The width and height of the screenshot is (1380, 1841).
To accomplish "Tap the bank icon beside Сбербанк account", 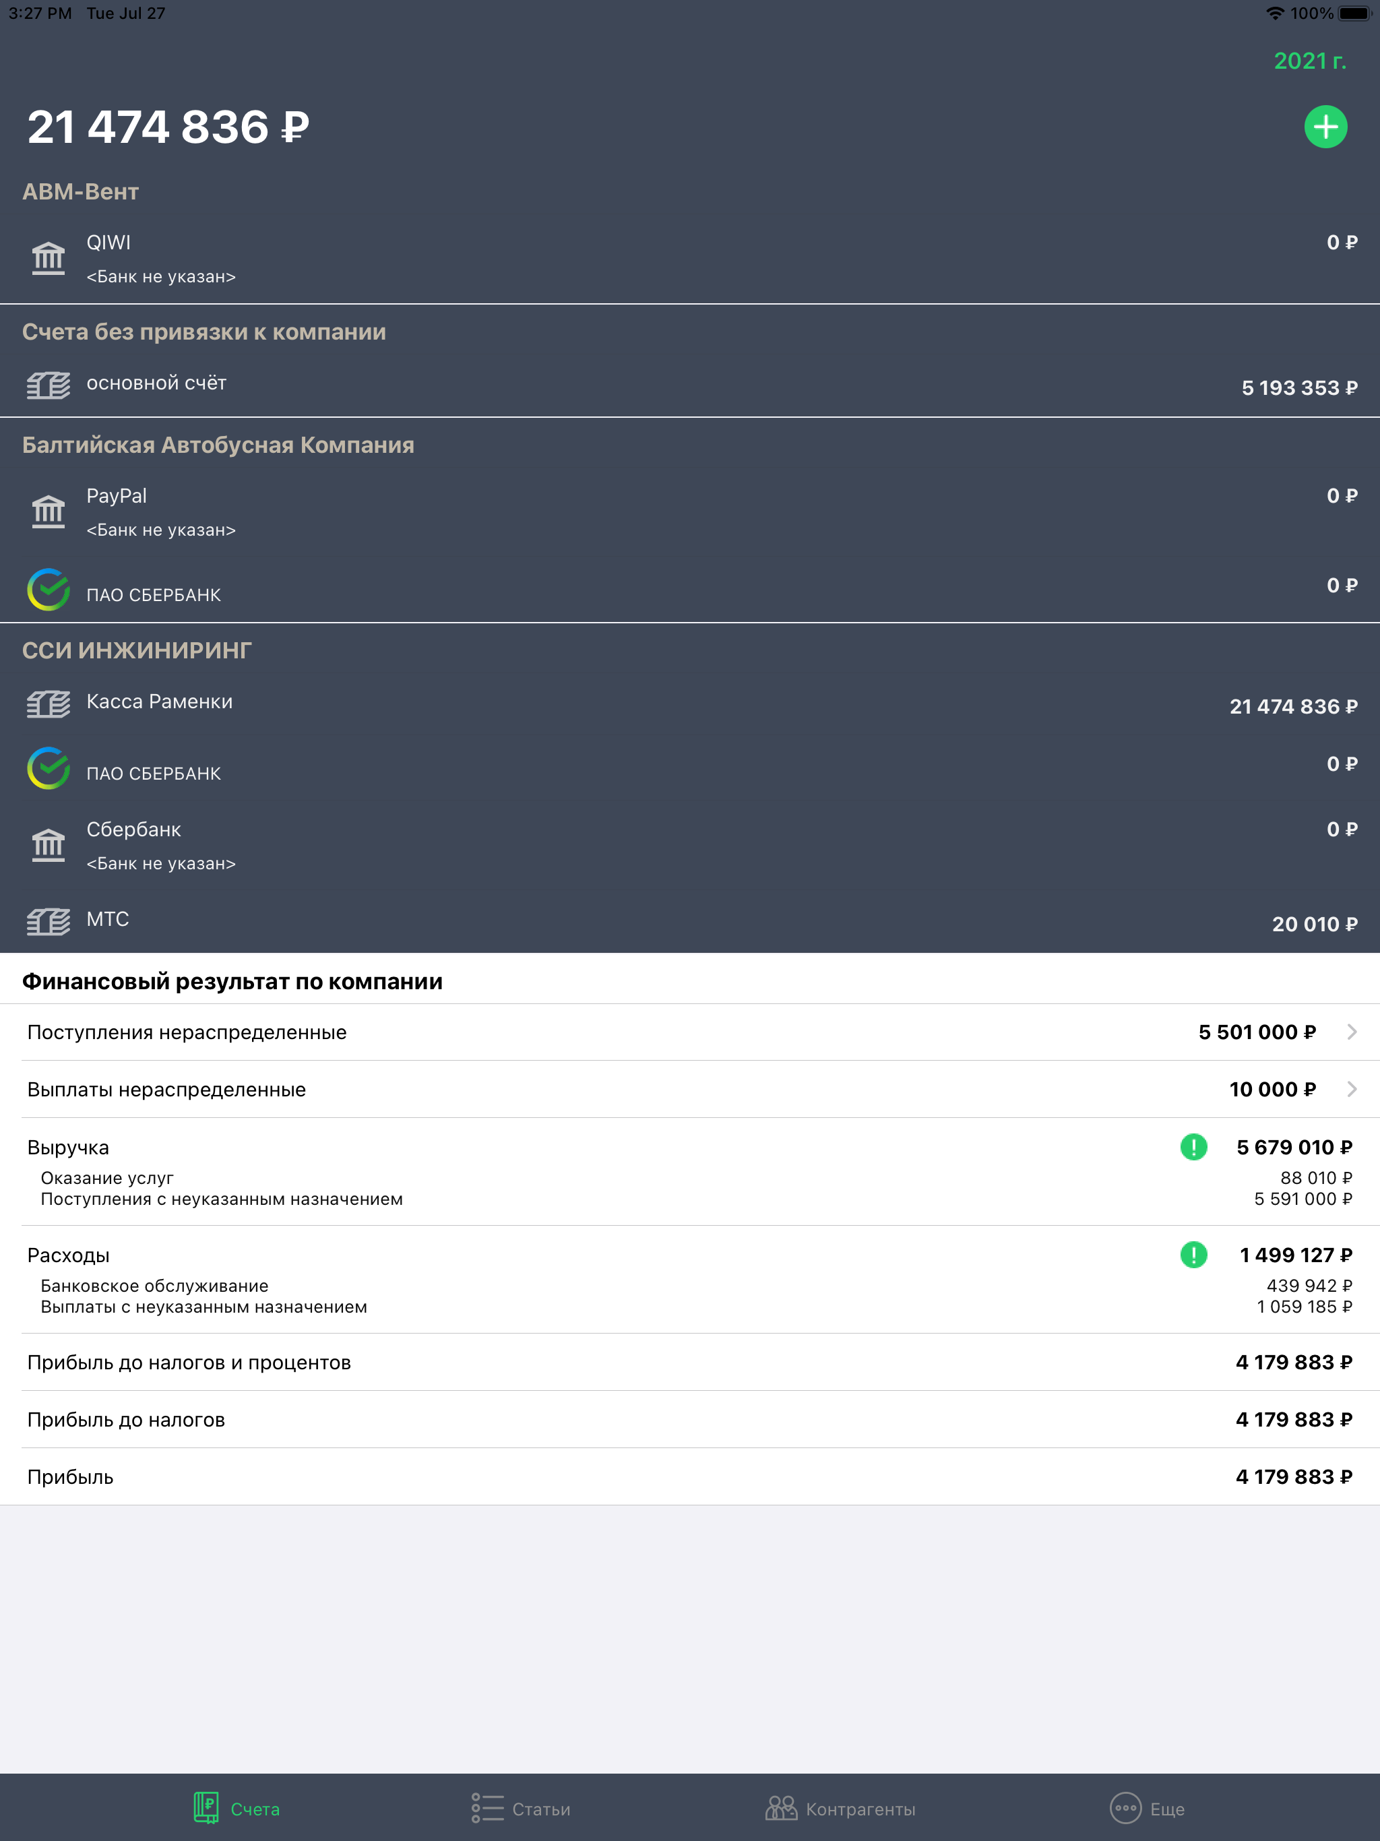I will pos(49,845).
